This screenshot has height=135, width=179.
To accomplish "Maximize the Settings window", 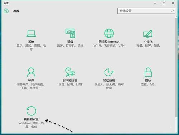I will point(164,3).
